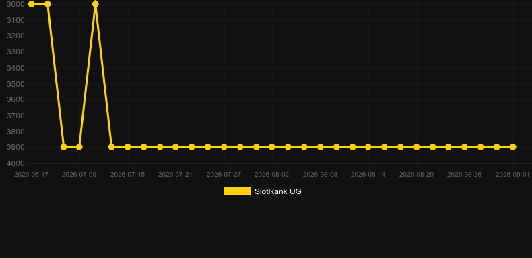Select the data point above 2026-07-09
This screenshot has width=532, height=258.
[x=79, y=147]
